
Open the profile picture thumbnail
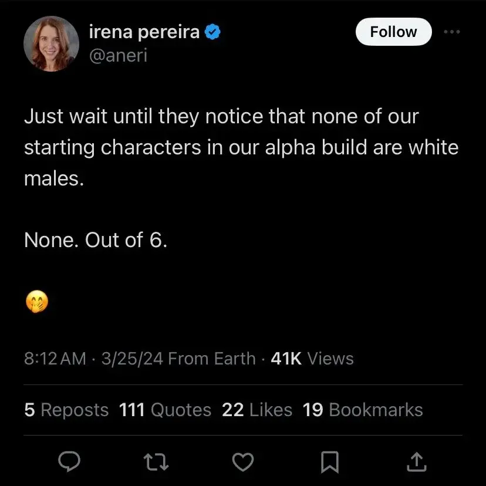pos(51,44)
